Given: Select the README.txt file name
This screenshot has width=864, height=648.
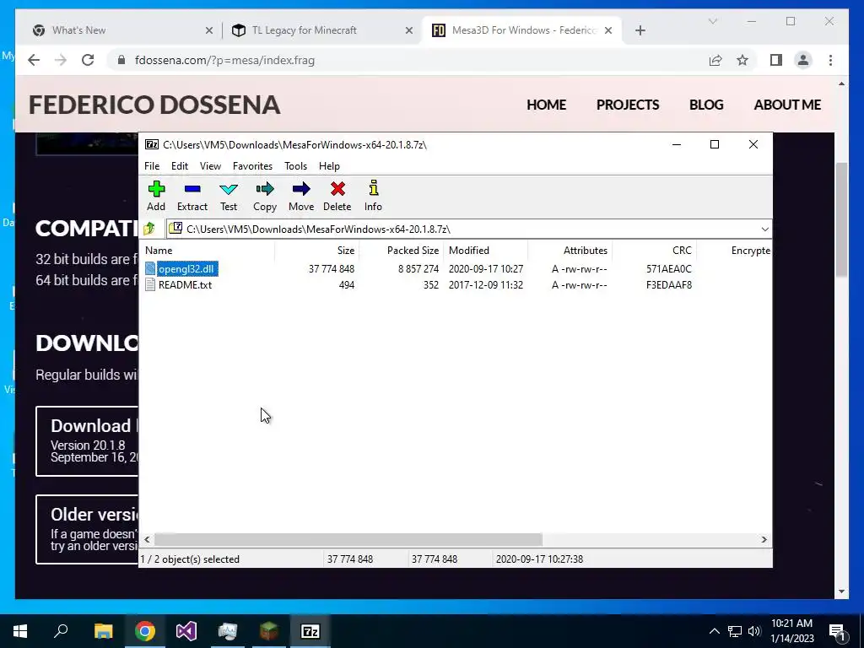Looking at the screenshot, I should coord(185,285).
